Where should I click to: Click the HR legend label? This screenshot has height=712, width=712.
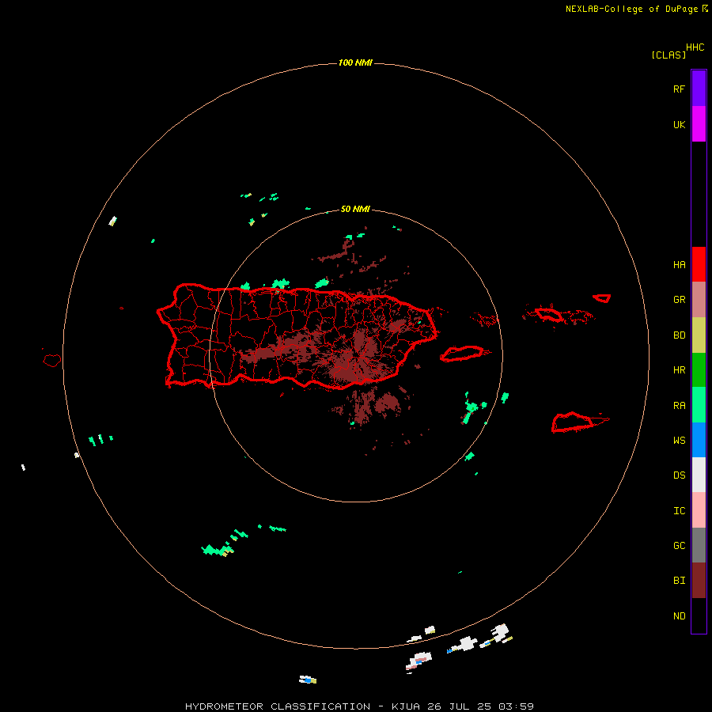coord(679,370)
